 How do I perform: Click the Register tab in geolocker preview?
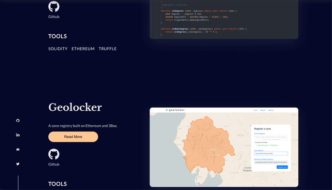262,110
